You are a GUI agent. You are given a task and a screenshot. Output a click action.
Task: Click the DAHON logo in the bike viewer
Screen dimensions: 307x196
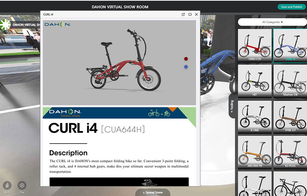(57, 25)
